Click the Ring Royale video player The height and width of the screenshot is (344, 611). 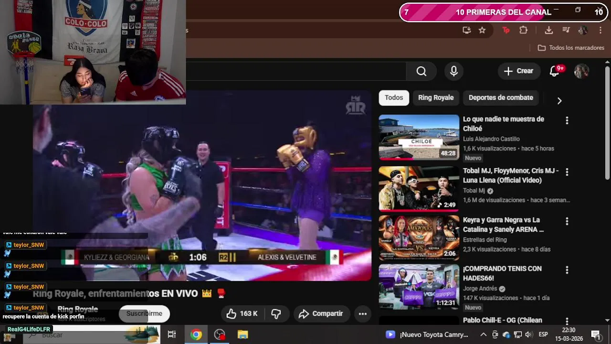[x=202, y=185]
